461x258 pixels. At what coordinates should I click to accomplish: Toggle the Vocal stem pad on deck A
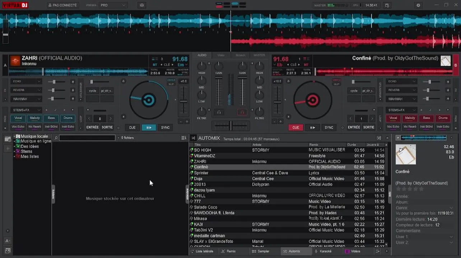pos(18,118)
